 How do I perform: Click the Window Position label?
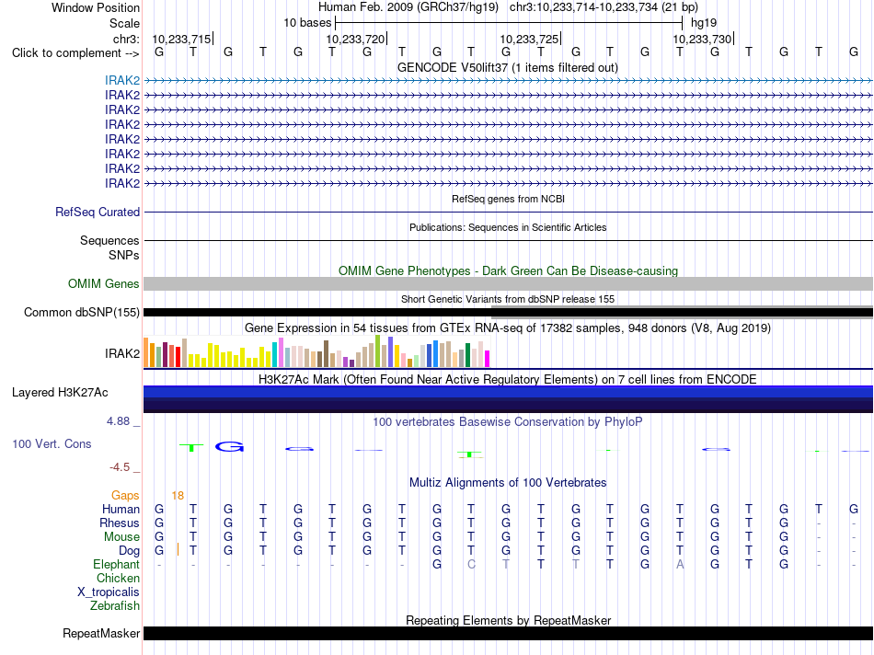[x=96, y=7]
